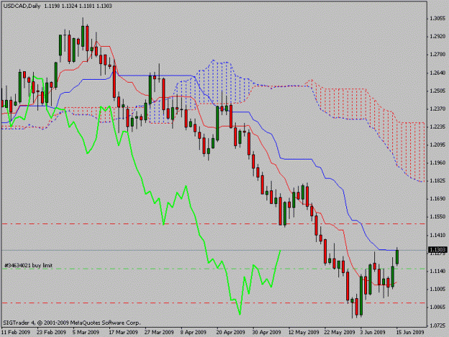
Task: Click the 1.2235 price axis label
Action: (438, 126)
